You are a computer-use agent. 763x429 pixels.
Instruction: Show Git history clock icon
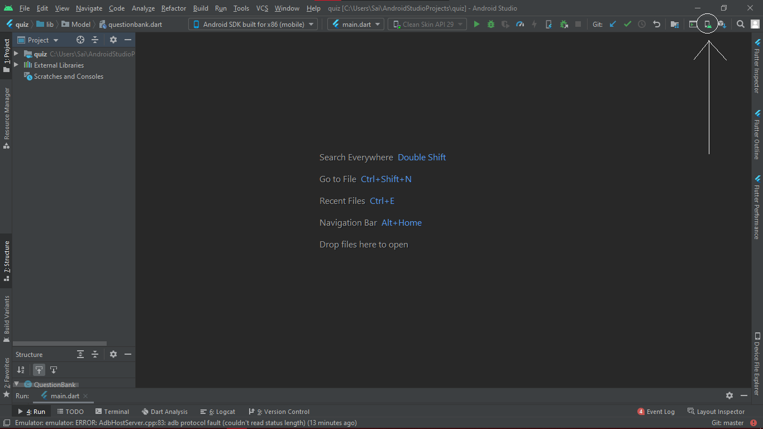[642, 24]
